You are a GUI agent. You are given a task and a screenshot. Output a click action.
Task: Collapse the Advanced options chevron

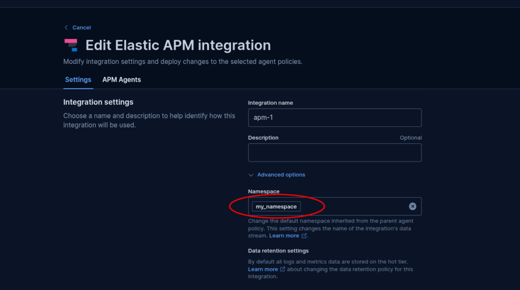(x=251, y=175)
